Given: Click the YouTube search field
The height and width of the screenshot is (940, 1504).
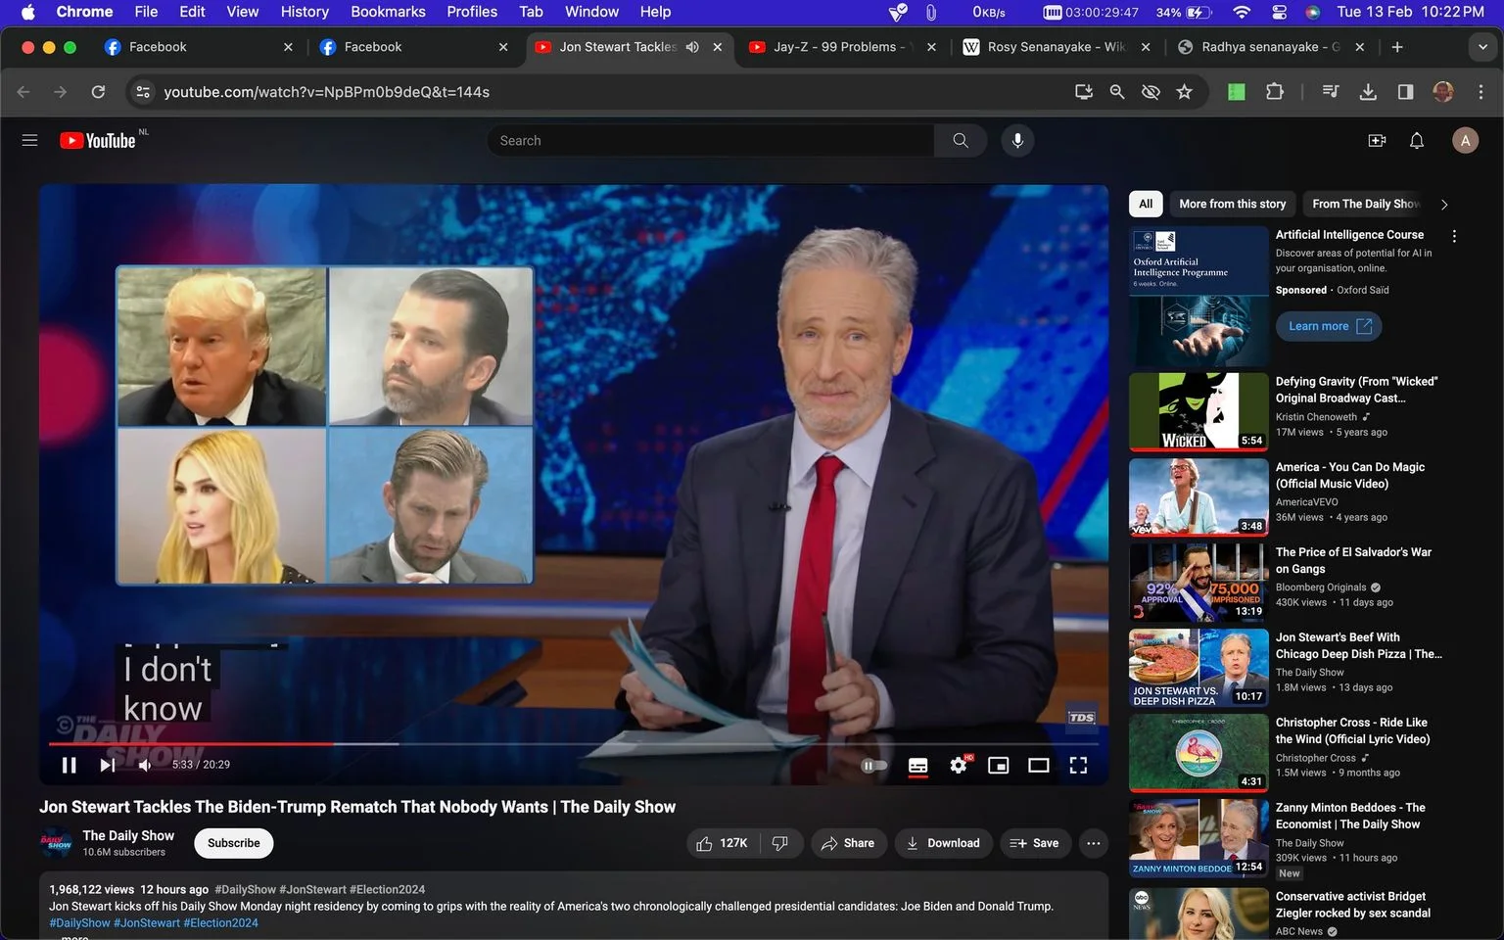Looking at the screenshot, I should (x=711, y=140).
